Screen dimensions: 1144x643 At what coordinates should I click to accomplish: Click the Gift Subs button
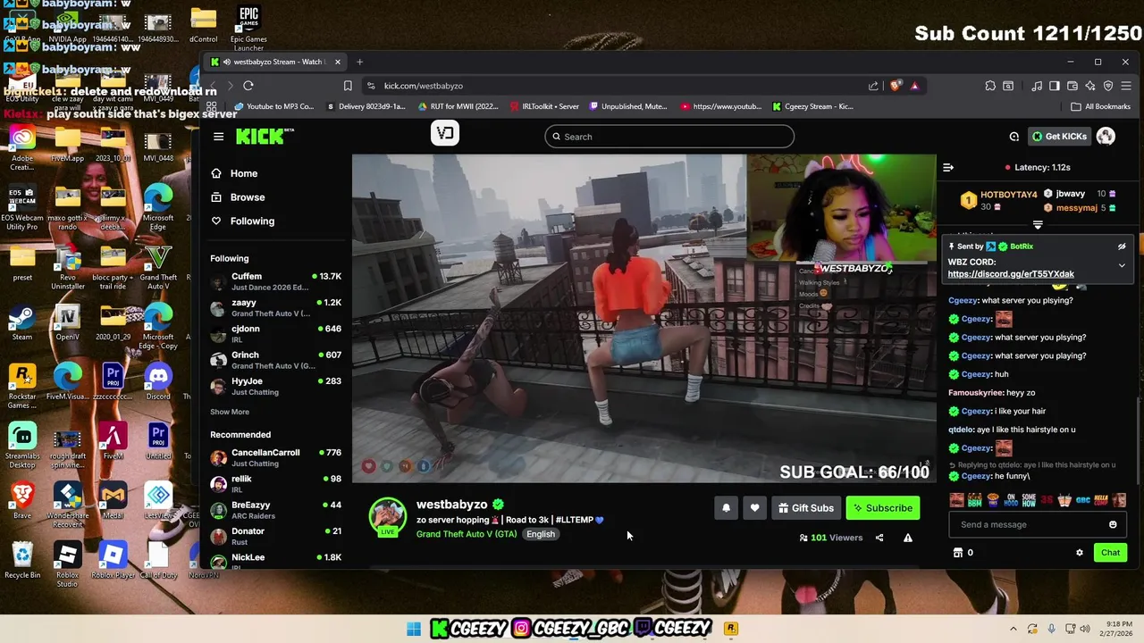tap(805, 508)
